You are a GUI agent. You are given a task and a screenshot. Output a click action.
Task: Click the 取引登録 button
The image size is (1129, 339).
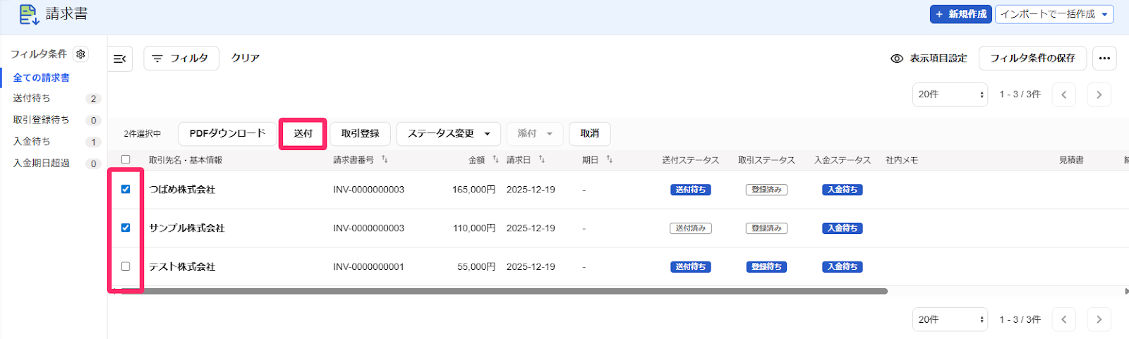[360, 134]
